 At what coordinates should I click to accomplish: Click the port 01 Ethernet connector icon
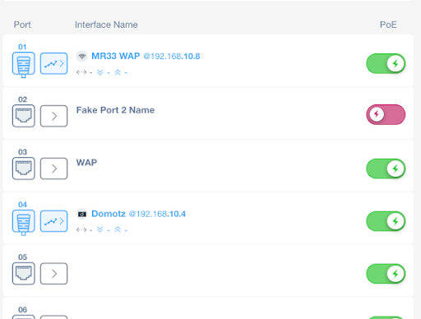click(24, 64)
